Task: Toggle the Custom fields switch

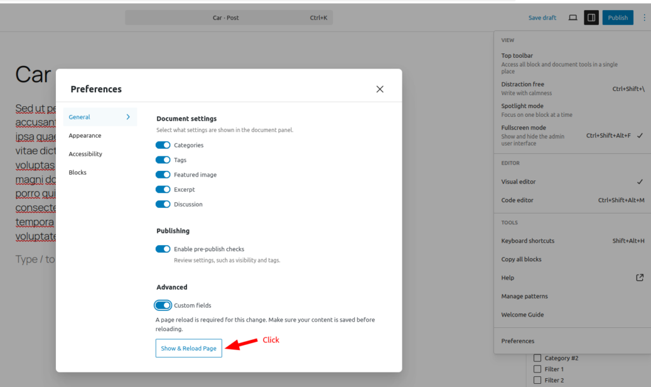Action: pyautogui.click(x=163, y=306)
